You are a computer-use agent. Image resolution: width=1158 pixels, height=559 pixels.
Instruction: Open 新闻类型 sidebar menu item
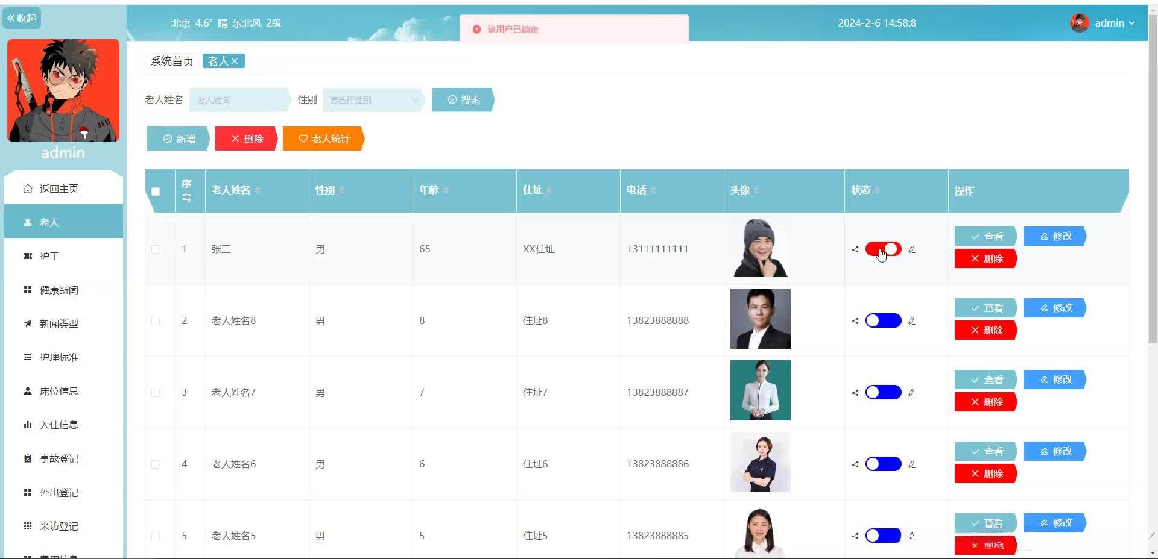coord(63,323)
